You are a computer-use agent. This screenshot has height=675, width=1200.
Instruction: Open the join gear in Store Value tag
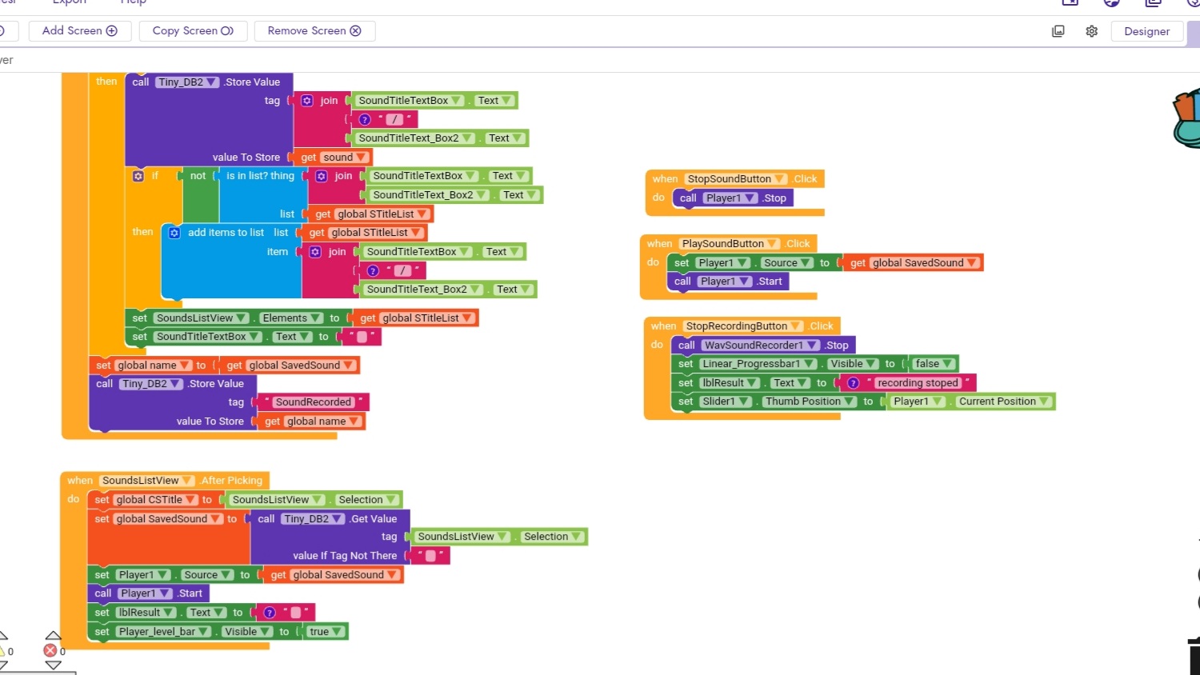click(x=307, y=101)
